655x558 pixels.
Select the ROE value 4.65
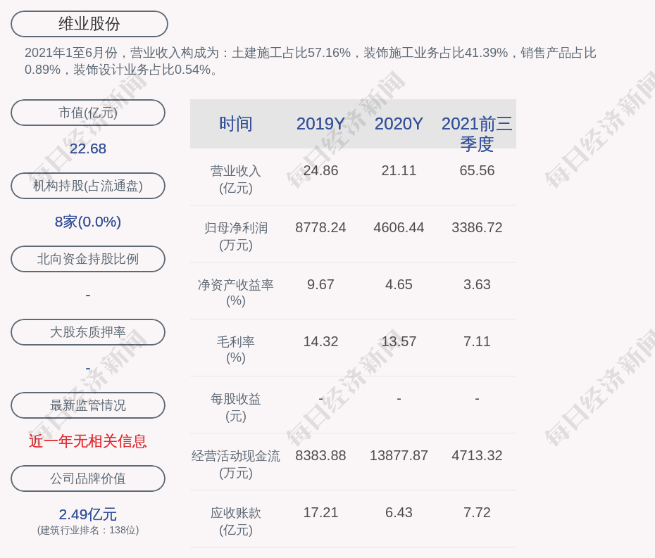click(399, 285)
